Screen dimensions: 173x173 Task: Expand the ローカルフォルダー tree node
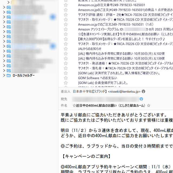(4, 75)
